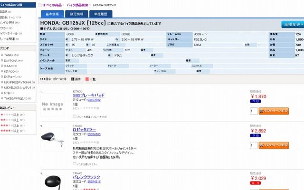Tick the DAYTONA brand checkbox
Viewport: 304px width, 190px height.
tap(2, 60)
